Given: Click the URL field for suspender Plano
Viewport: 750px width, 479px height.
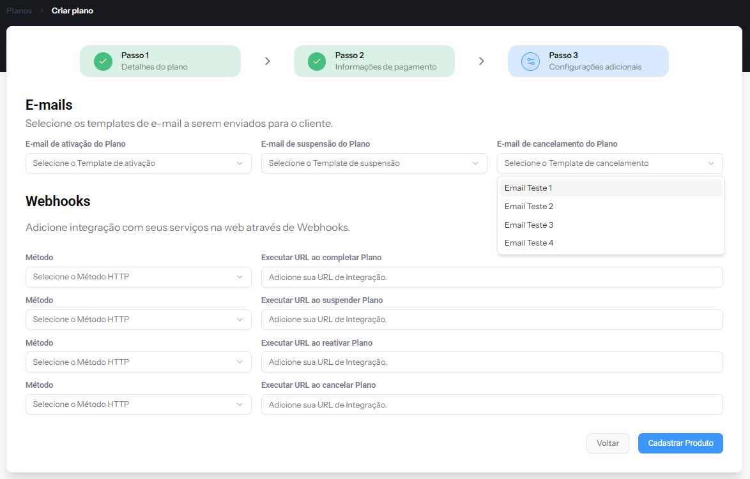Looking at the screenshot, I should (492, 320).
